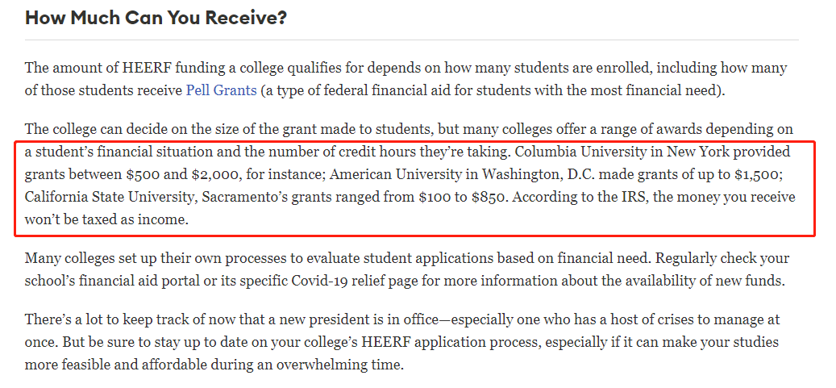Click the heading How Much Can You Receive?
This screenshot has height=388, width=836.
pyautogui.click(x=156, y=18)
